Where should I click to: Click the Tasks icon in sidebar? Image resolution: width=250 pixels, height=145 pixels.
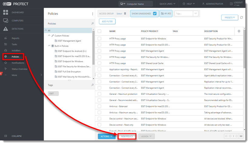[5, 44]
